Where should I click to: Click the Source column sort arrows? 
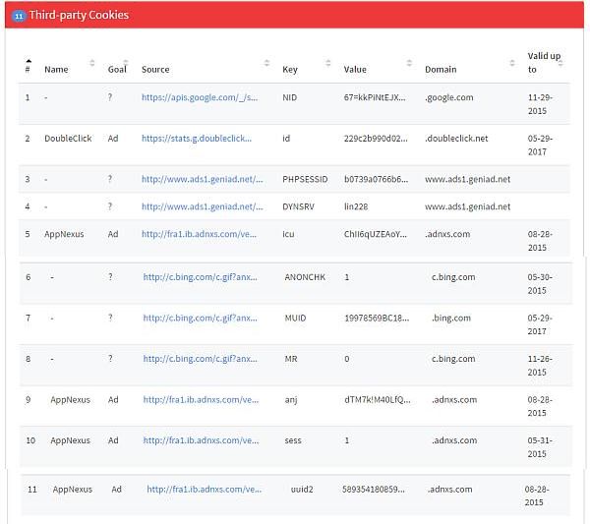pyautogui.click(x=266, y=63)
